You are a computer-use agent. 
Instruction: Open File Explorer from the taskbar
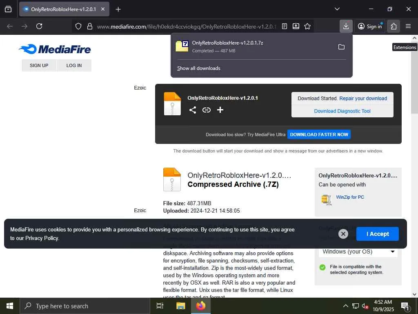click(180, 306)
